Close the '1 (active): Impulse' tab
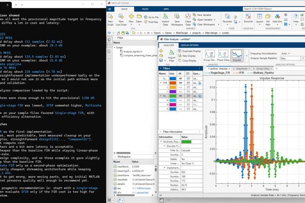305x203 pixels. (x=229, y=69)
